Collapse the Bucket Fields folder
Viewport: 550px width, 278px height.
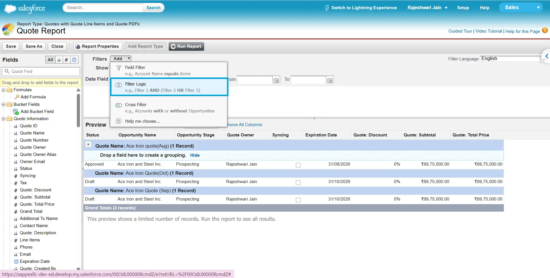(x=4, y=104)
